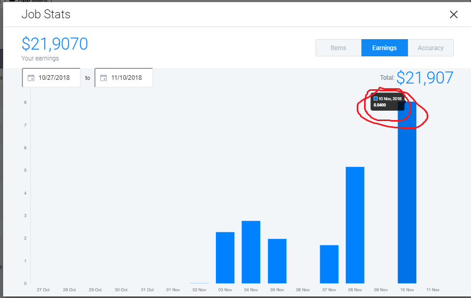The height and width of the screenshot is (298, 471).
Task: Click the '8.0400' tooltip value
Action: pos(380,105)
